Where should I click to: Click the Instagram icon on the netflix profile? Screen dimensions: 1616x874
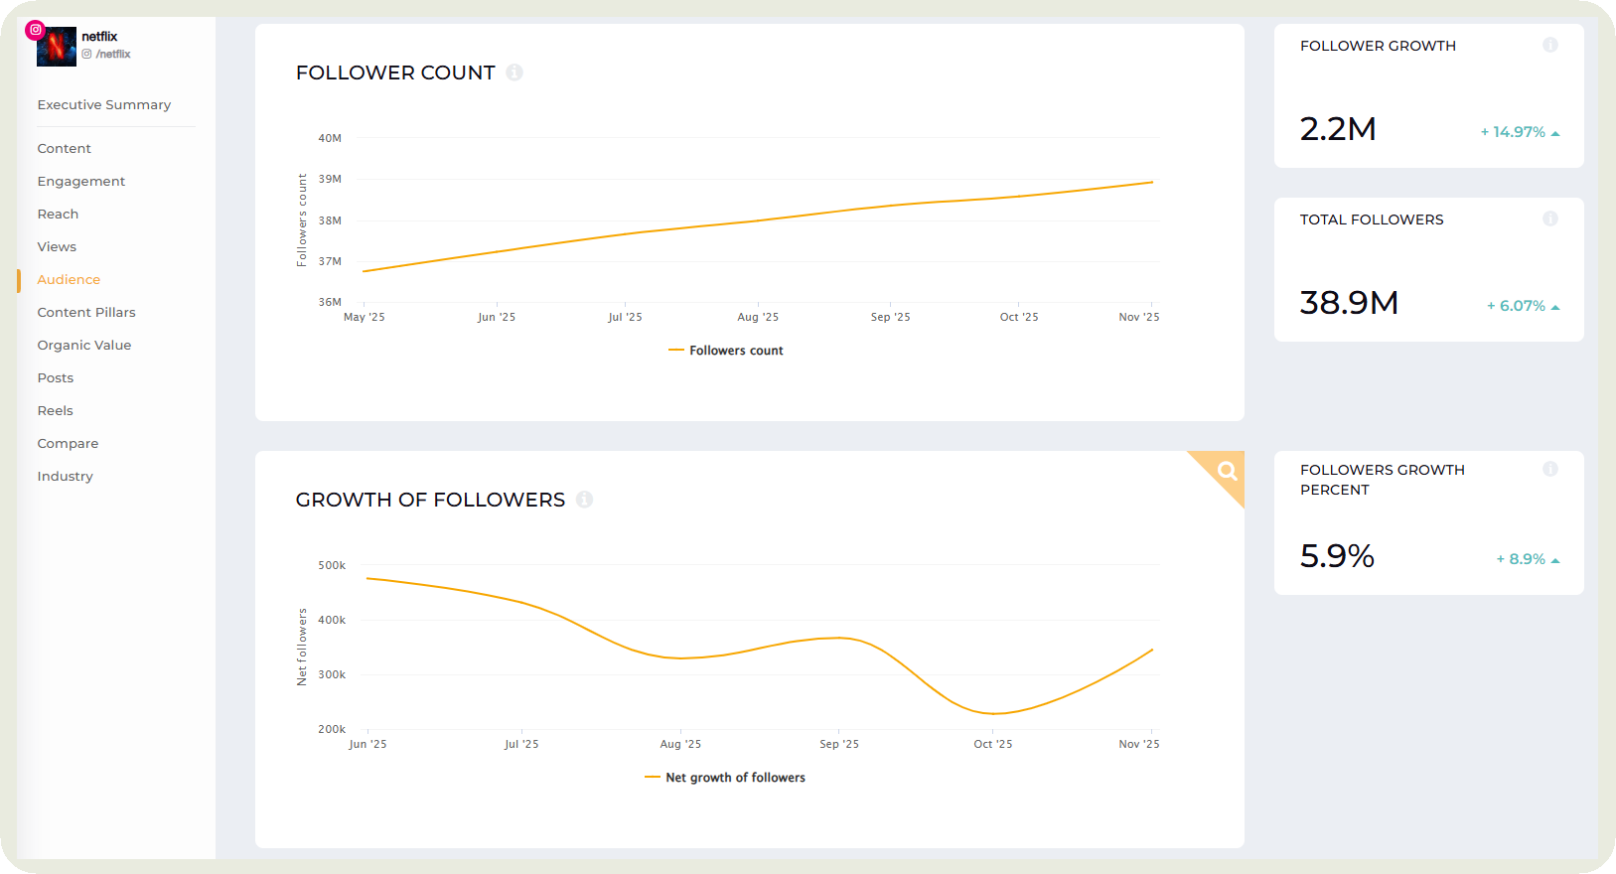click(x=35, y=30)
